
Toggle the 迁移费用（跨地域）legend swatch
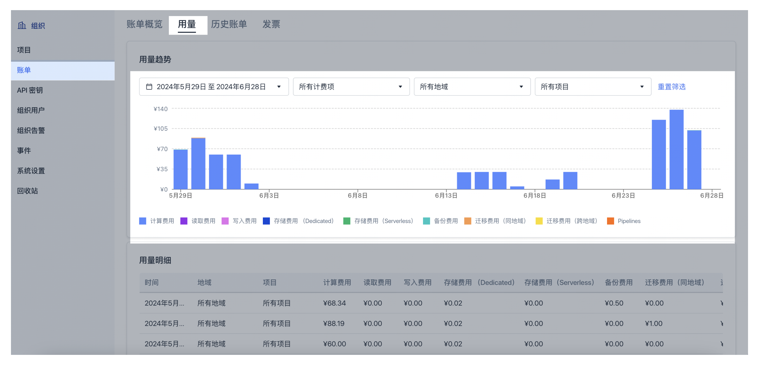[x=539, y=221]
